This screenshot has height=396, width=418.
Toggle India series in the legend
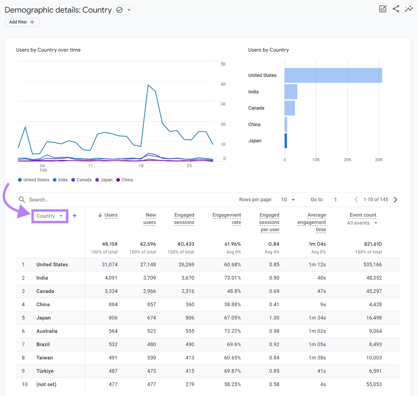click(x=60, y=180)
